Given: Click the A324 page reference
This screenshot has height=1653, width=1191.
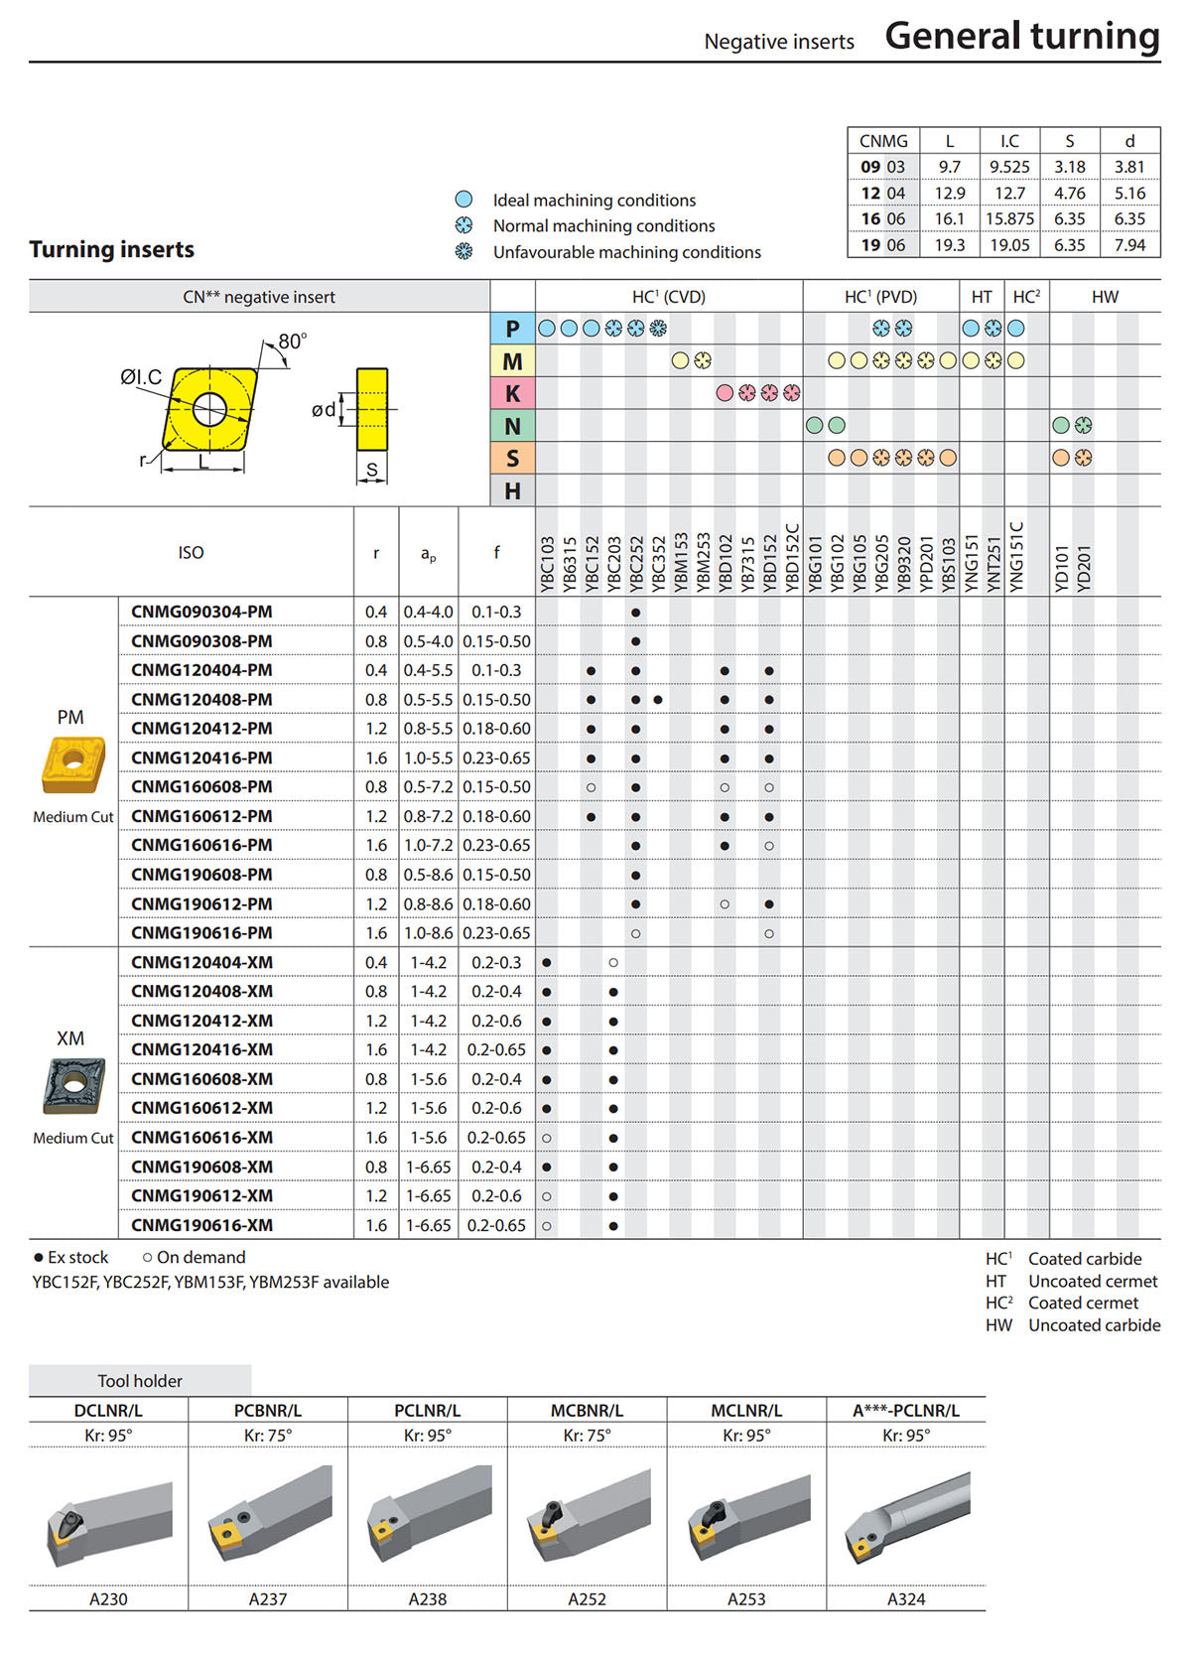Looking at the screenshot, I should pos(906,1598).
